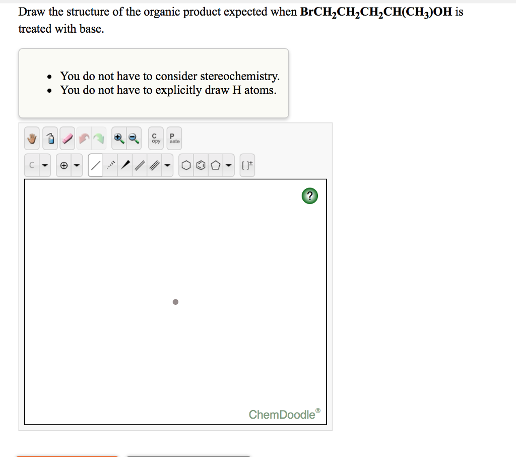
Task: Zoom in on the canvas
Action: point(118,138)
